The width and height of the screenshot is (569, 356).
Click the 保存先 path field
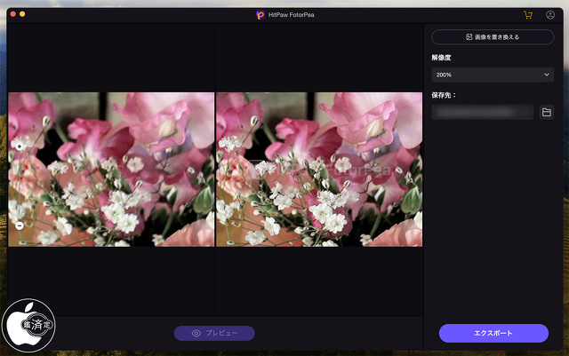pos(482,112)
